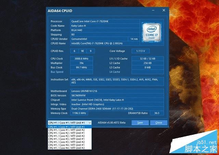Screen dimensions: 219x155
Task: Click the Core Voltage value 1.113 V
Action: pyautogui.click(x=141, y=51)
